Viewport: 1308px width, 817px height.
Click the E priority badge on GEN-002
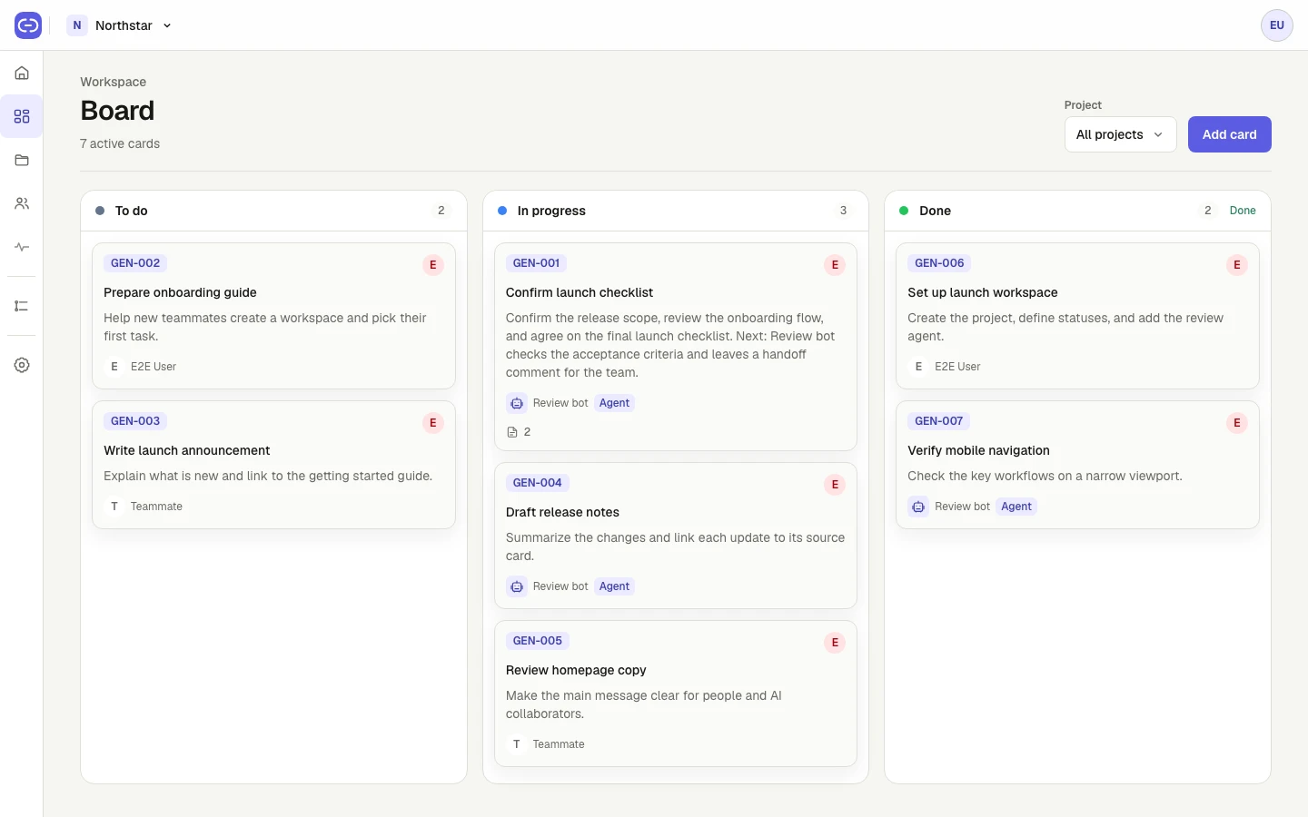point(433,265)
